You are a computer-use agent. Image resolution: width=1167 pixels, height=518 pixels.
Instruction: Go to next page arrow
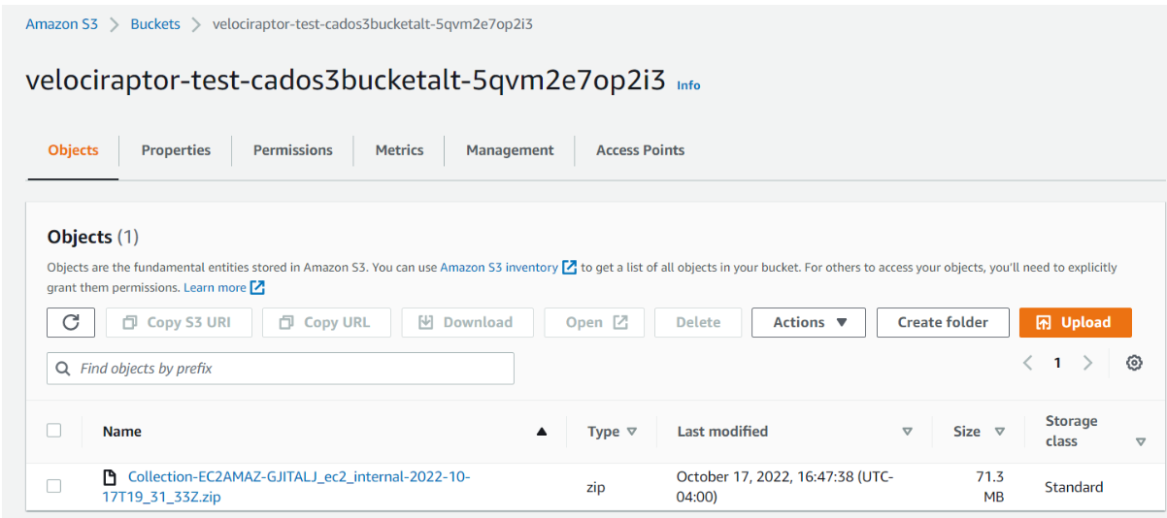(x=1087, y=363)
